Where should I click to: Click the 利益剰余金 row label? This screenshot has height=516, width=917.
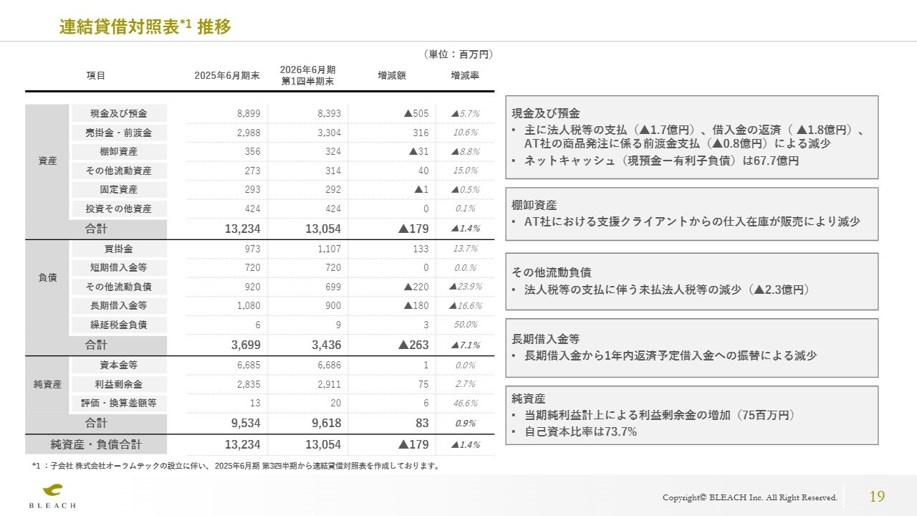(119, 384)
